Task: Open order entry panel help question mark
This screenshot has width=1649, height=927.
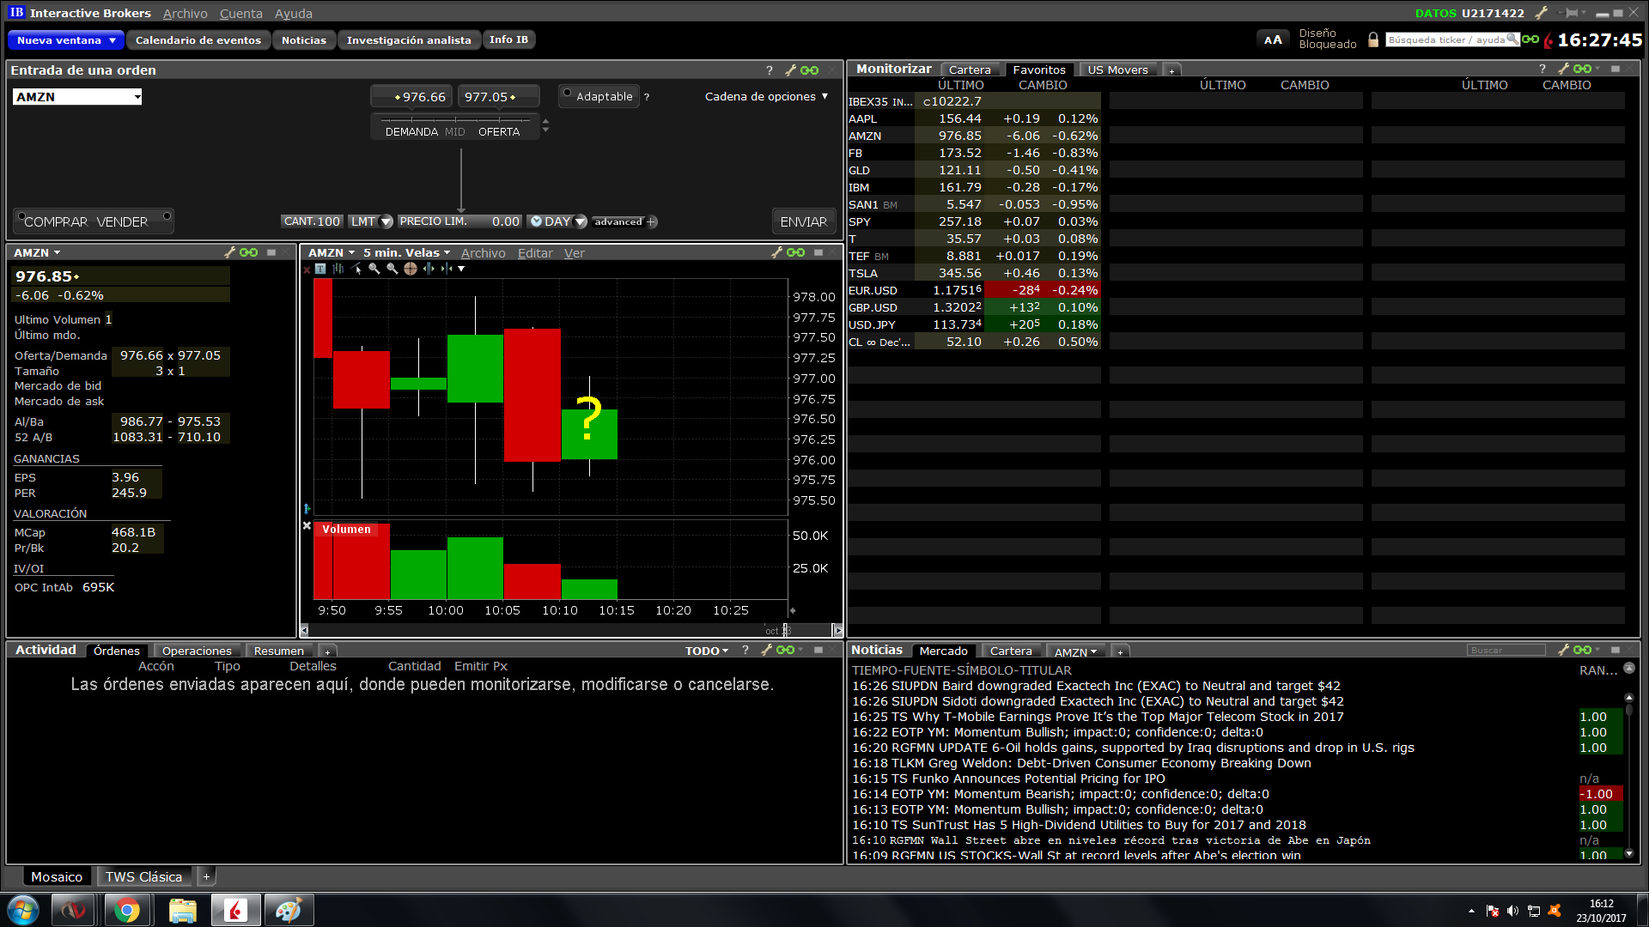Action: (x=770, y=70)
